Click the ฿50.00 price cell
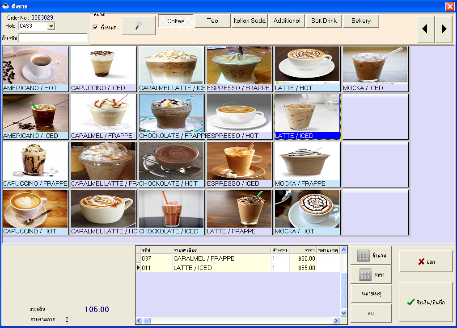 [x=303, y=258]
